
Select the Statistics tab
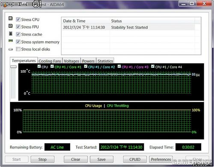tap(105, 61)
